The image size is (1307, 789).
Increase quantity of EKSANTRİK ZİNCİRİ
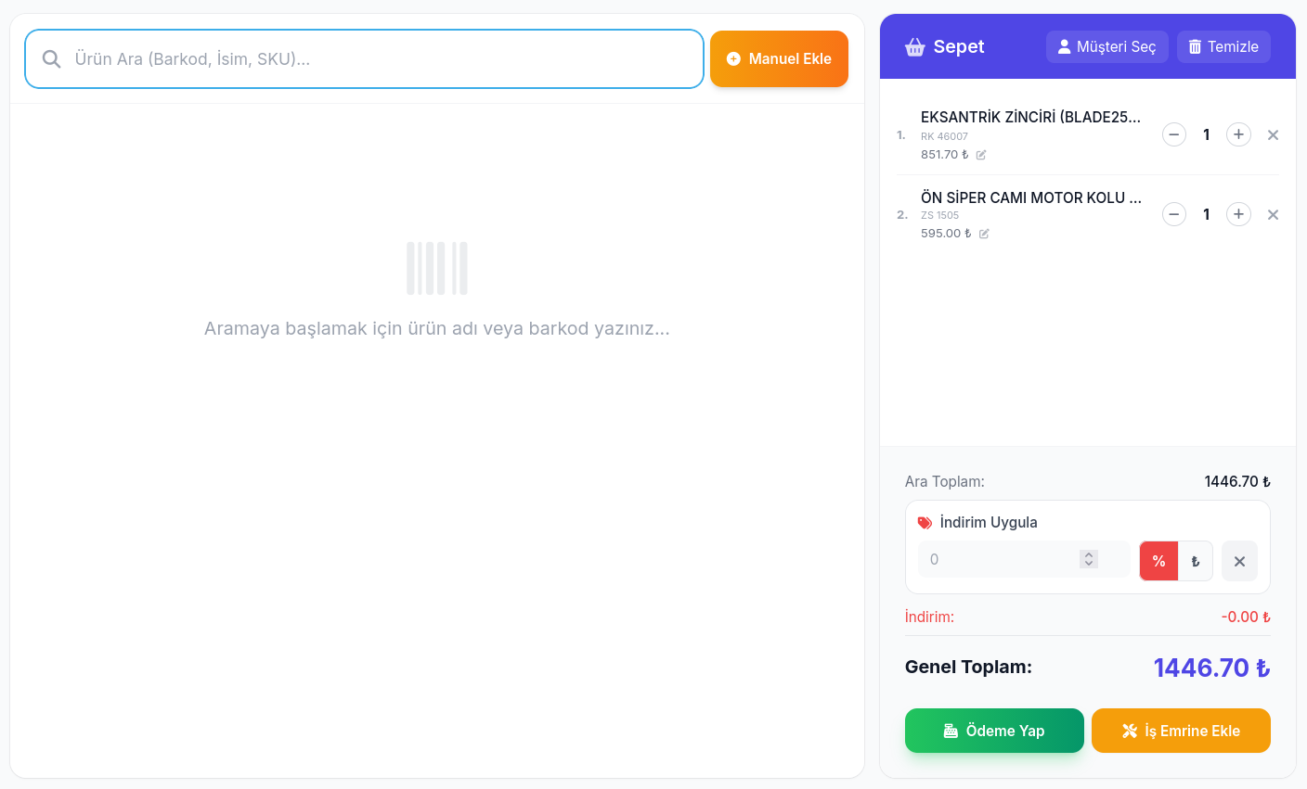click(1238, 134)
